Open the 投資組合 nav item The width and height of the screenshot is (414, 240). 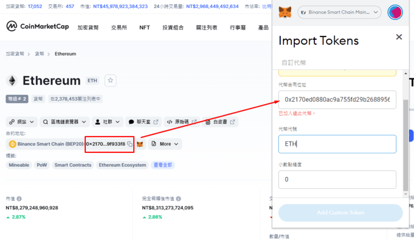point(173,27)
